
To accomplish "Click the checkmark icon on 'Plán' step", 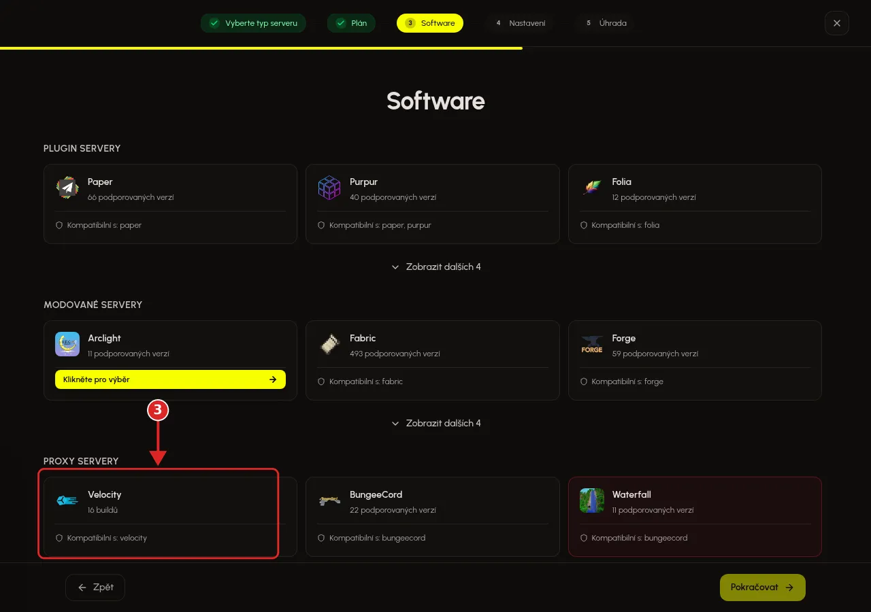I will pyautogui.click(x=341, y=23).
